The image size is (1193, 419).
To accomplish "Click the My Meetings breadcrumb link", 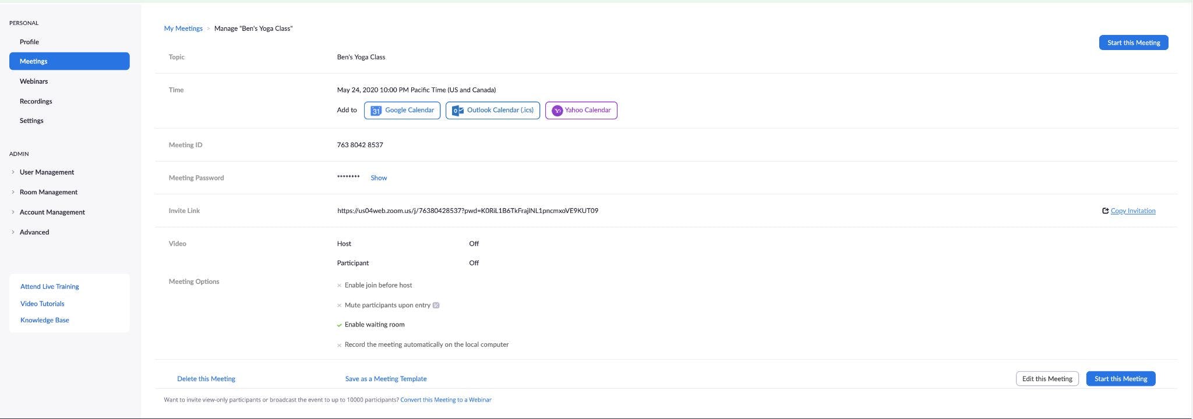I will pos(183,29).
